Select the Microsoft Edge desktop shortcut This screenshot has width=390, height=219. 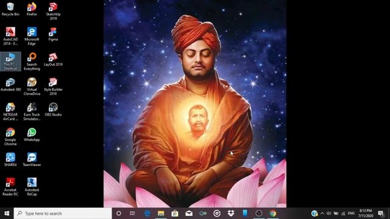pos(32,36)
